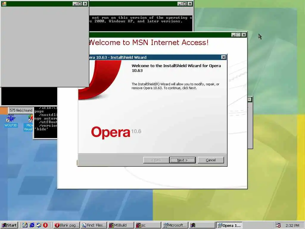
Task: Select the Microsoft Visual desktop shortcut
Action: pyautogui.click(x=28, y=123)
